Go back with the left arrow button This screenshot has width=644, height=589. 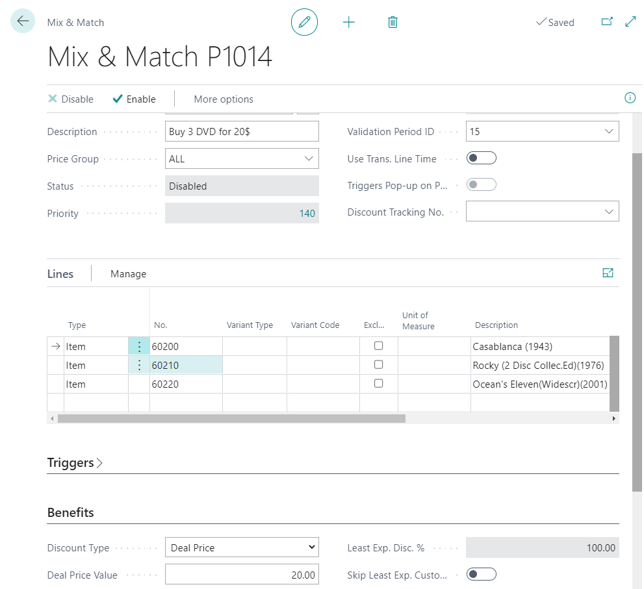pyautogui.click(x=23, y=21)
